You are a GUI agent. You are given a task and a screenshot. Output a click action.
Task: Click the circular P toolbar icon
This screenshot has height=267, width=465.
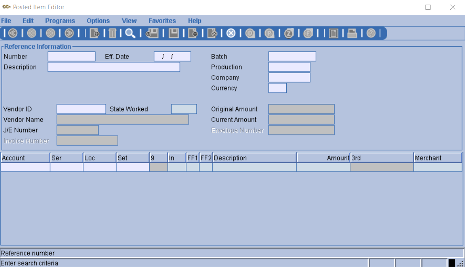point(269,33)
